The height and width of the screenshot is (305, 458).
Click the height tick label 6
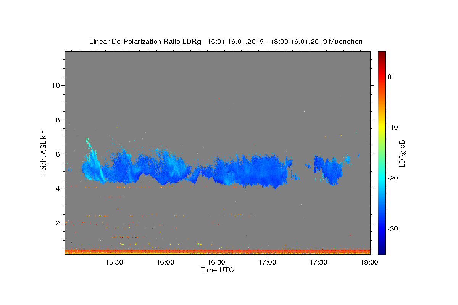(x=57, y=154)
